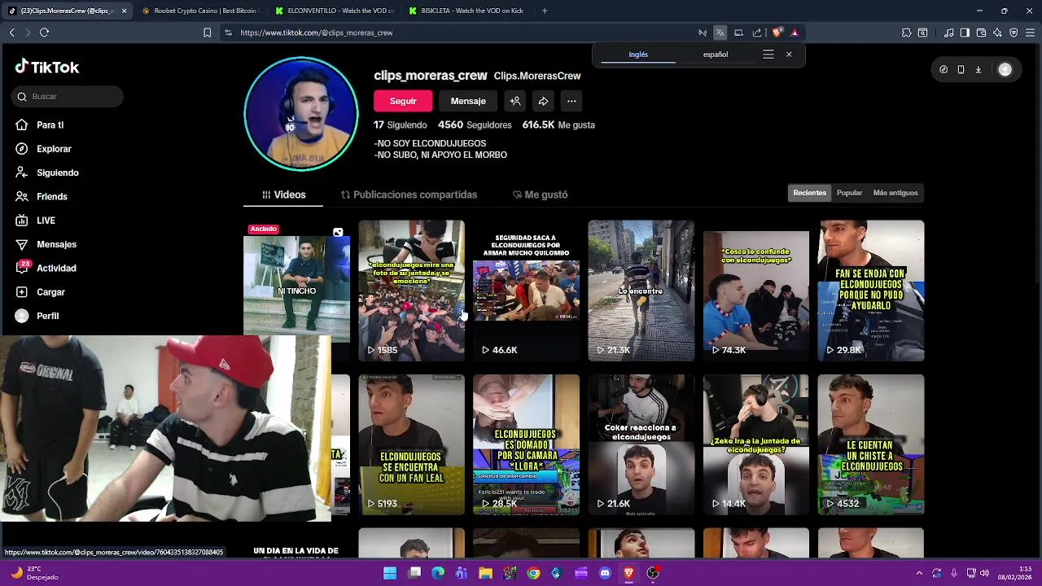Click the TikTok logo
The width and height of the screenshot is (1042, 586).
pos(47,67)
